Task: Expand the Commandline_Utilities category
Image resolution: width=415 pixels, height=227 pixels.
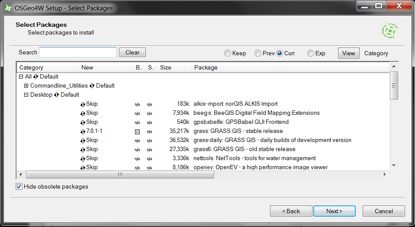Action: [x=26, y=86]
